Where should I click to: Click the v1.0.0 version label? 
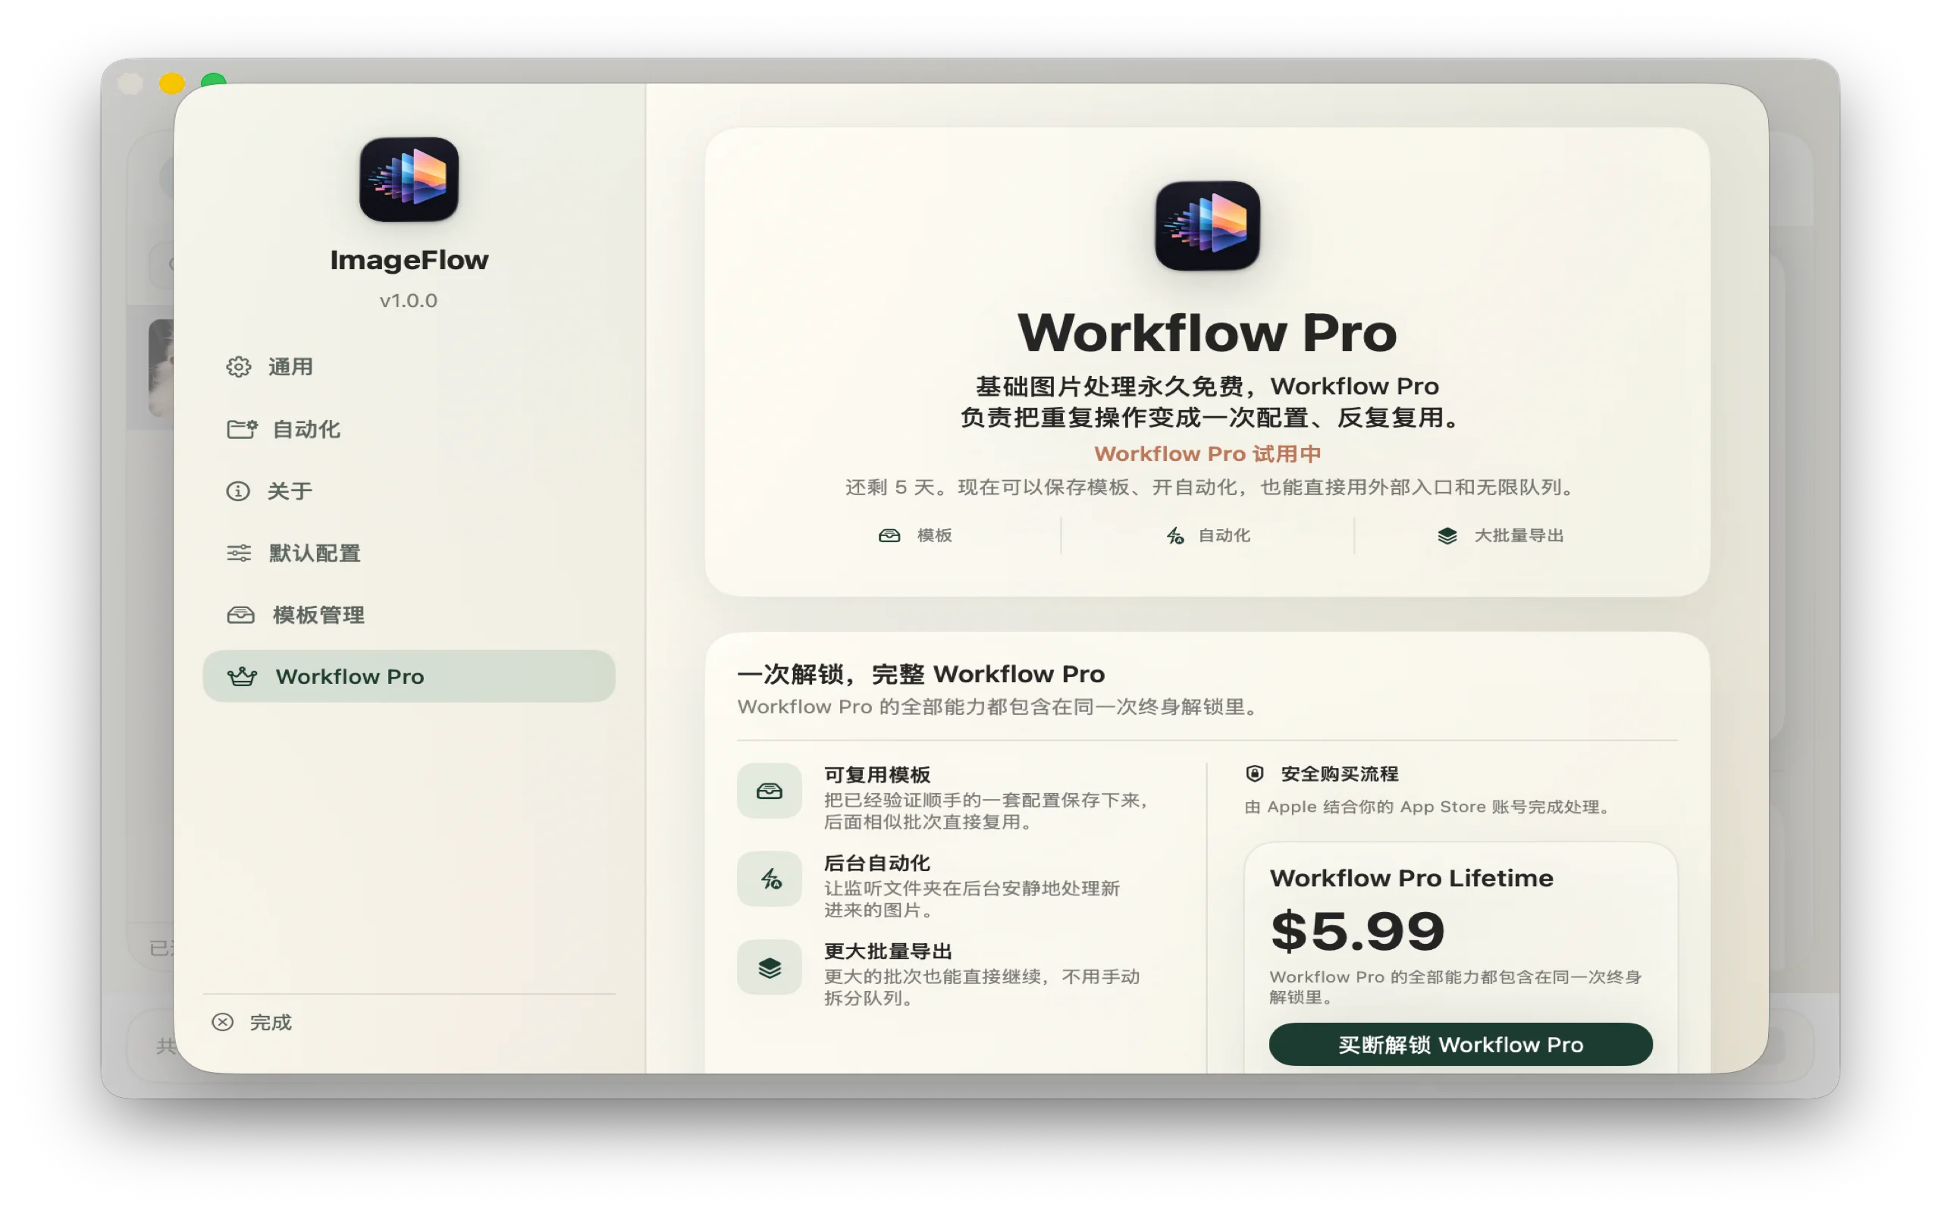[408, 301]
